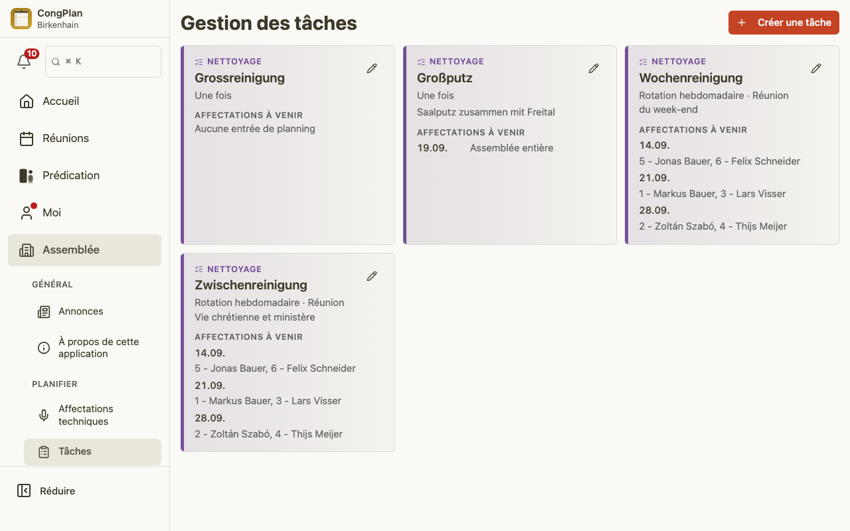
Task: Click the 19.09. date in Großputz card
Action: click(x=432, y=148)
